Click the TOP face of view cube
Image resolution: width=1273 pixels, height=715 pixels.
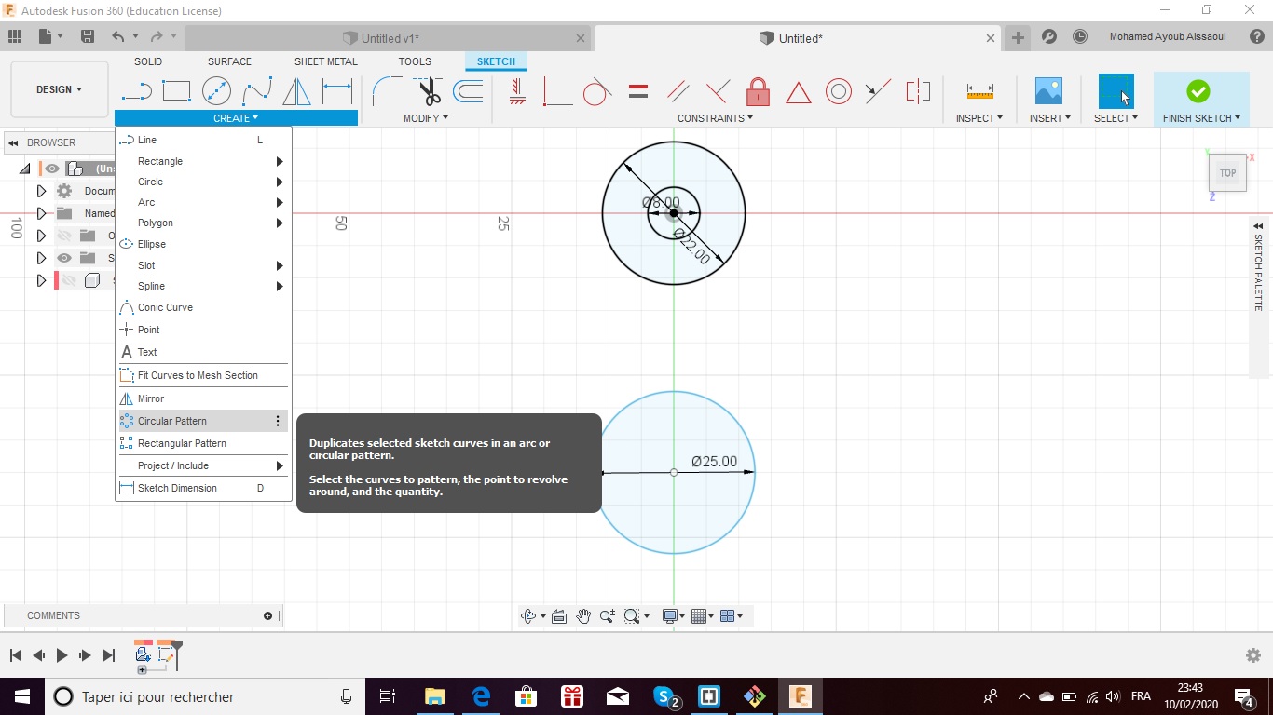pyautogui.click(x=1227, y=173)
